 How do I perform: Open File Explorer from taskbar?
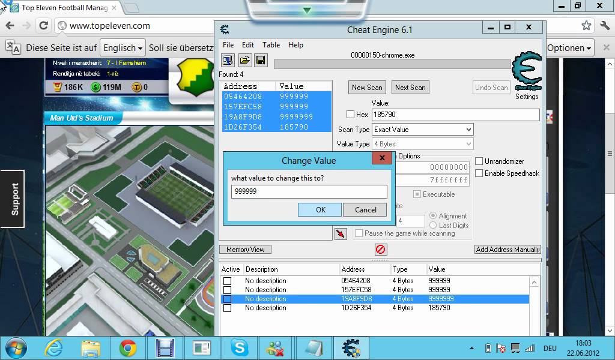click(x=91, y=347)
